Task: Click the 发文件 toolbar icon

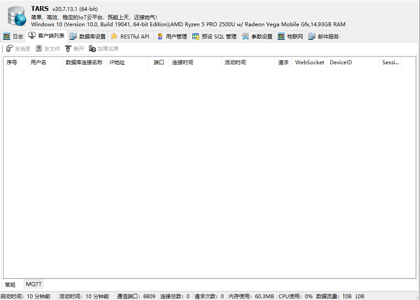Action: [x=39, y=49]
